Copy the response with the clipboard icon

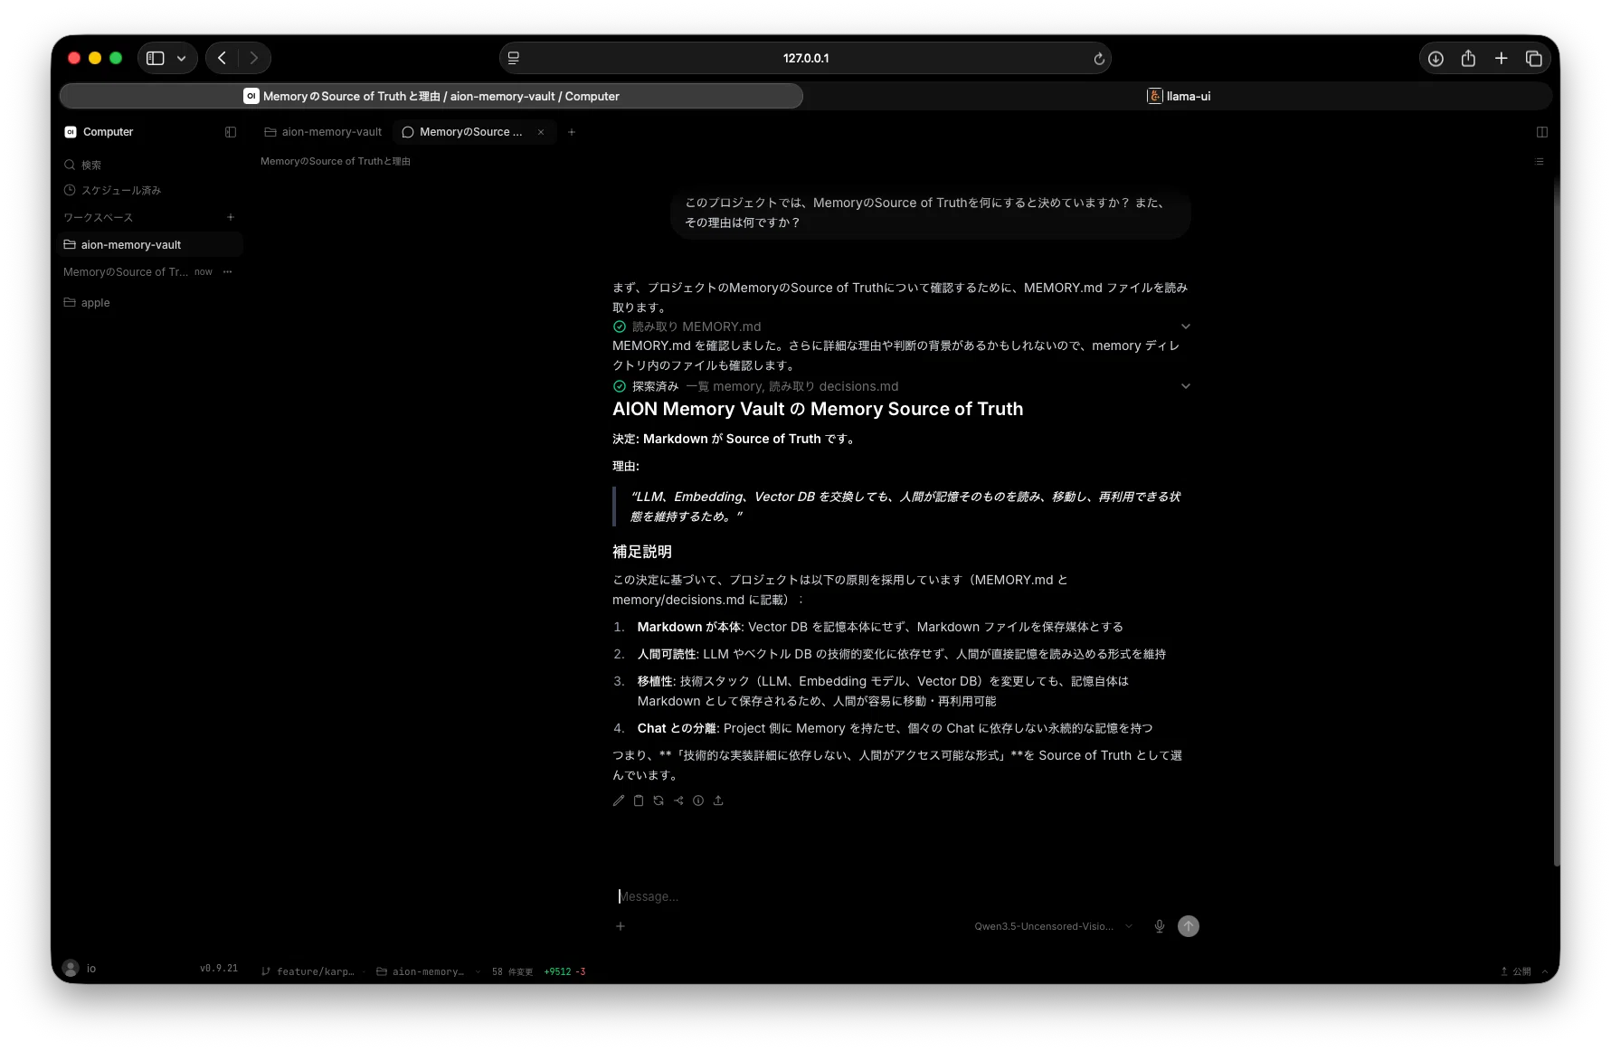coord(639,800)
